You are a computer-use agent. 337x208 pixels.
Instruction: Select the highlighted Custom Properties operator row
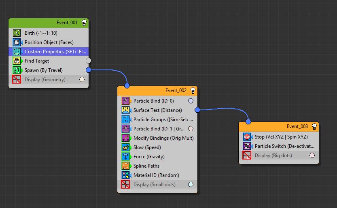[49, 52]
